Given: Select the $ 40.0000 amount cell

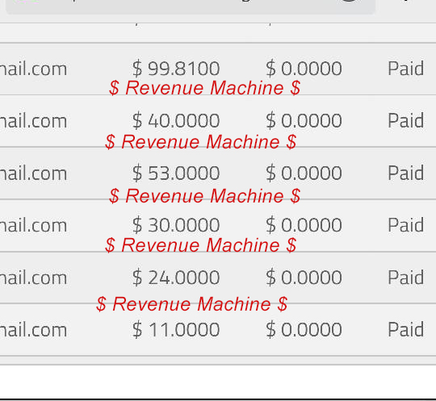Looking at the screenshot, I should click(176, 120).
